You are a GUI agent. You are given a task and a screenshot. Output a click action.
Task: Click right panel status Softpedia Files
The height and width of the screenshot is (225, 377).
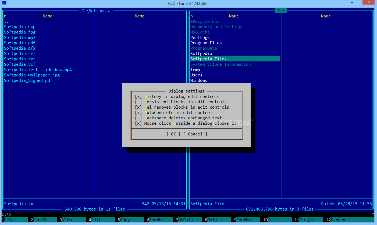(208, 204)
